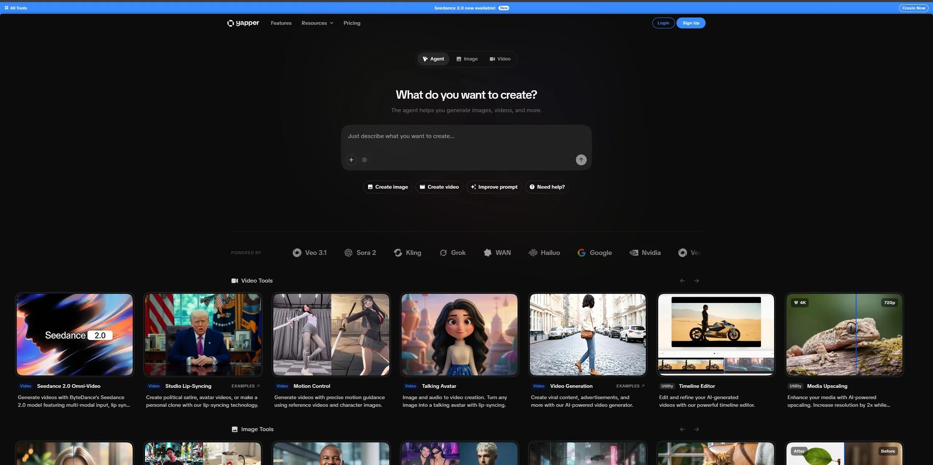Click the Media Upscaling comparison slider line

coord(856,335)
